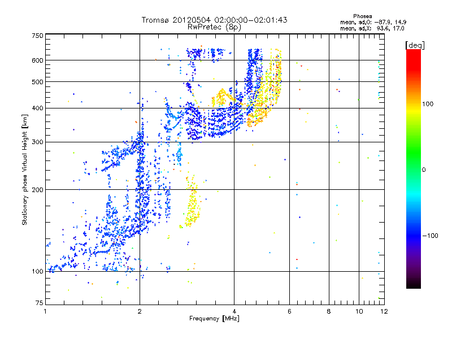Select the 'mean, sd,X: 93.6, 17.0' line
This screenshot has width=452, height=339.
tap(372, 28)
